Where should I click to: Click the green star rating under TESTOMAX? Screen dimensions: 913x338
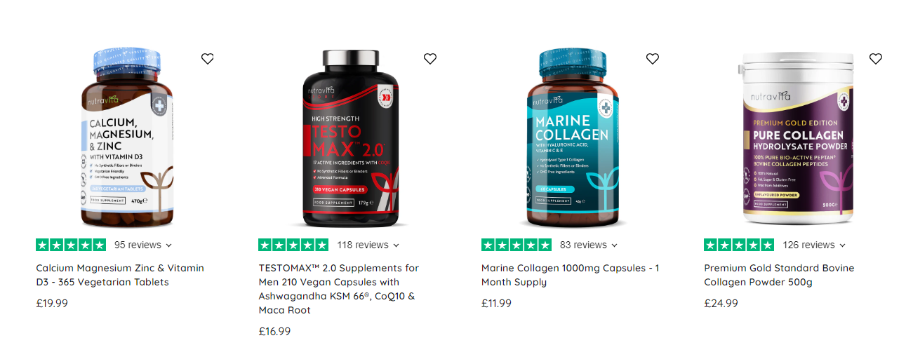coord(293,245)
